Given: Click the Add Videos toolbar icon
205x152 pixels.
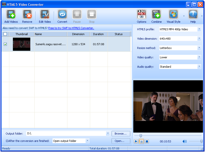Looking at the screenshot, I should point(11,14).
